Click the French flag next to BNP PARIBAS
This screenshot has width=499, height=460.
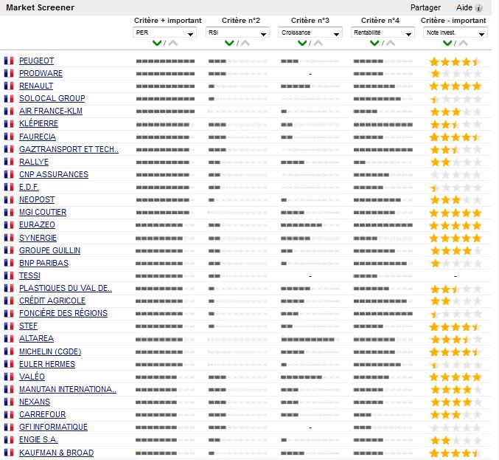click(x=9, y=263)
